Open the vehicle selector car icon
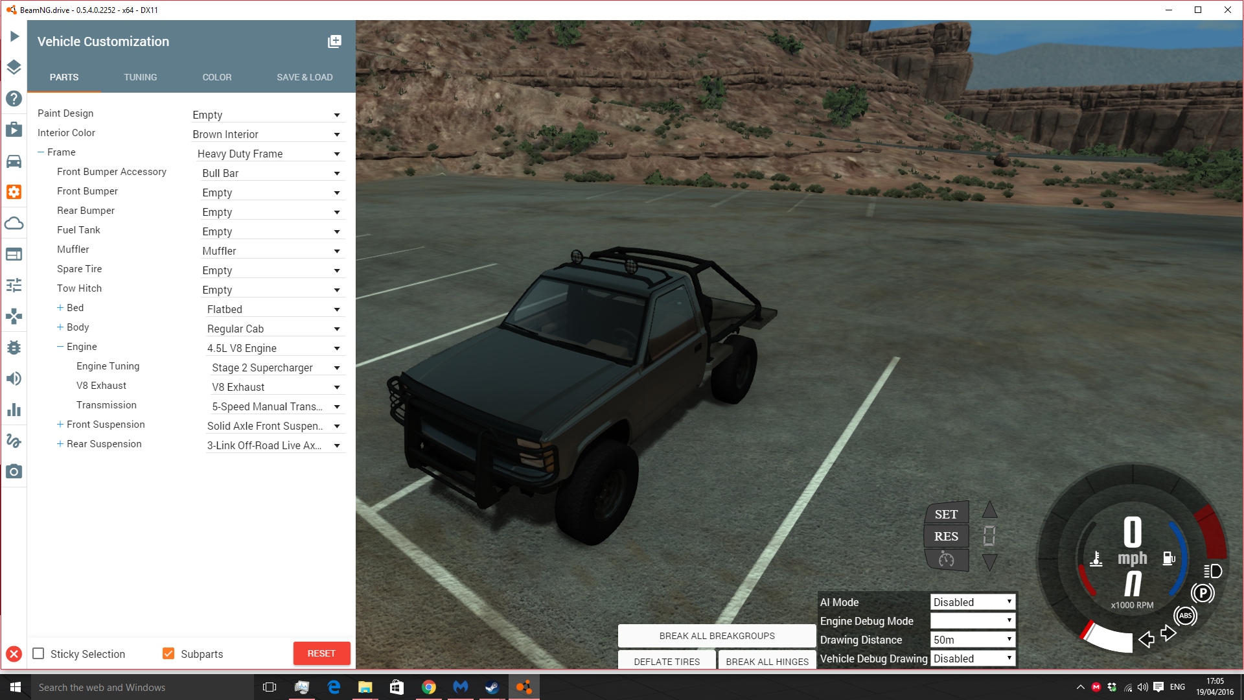1244x700 pixels. click(14, 161)
